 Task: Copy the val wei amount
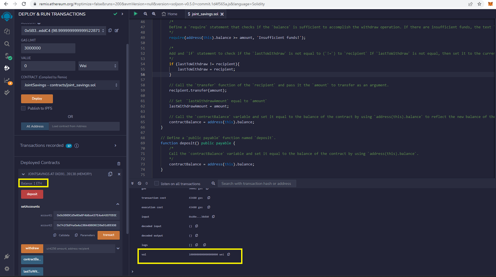tap(229, 254)
